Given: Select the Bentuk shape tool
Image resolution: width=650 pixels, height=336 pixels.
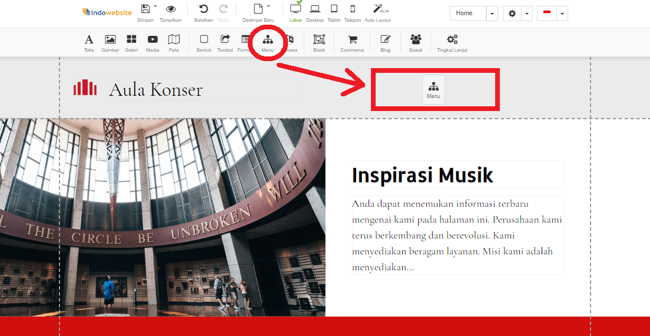Looking at the screenshot, I should [x=204, y=43].
